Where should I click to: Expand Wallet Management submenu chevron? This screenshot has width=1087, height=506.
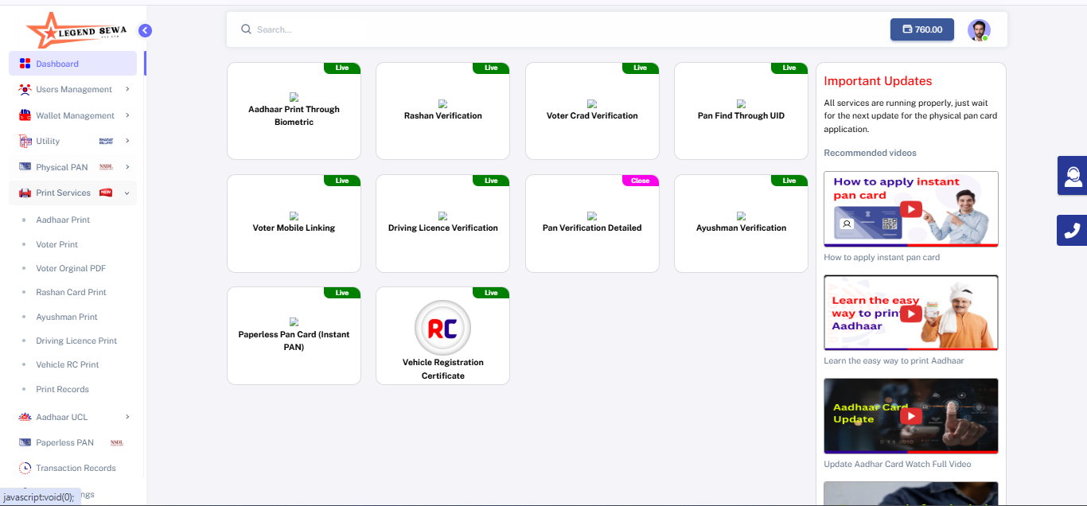(127, 115)
